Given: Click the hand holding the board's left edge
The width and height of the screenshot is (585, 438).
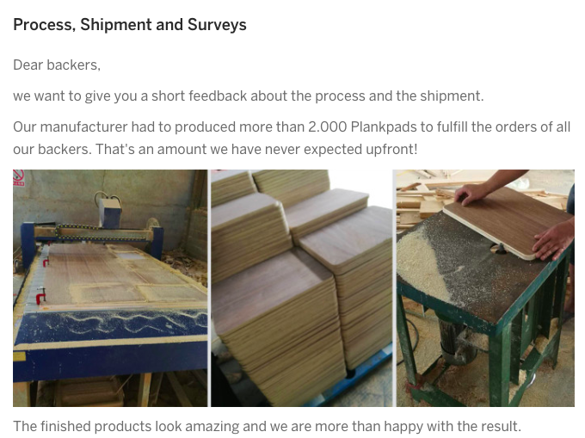Looking at the screenshot, I should click(x=472, y=194).
